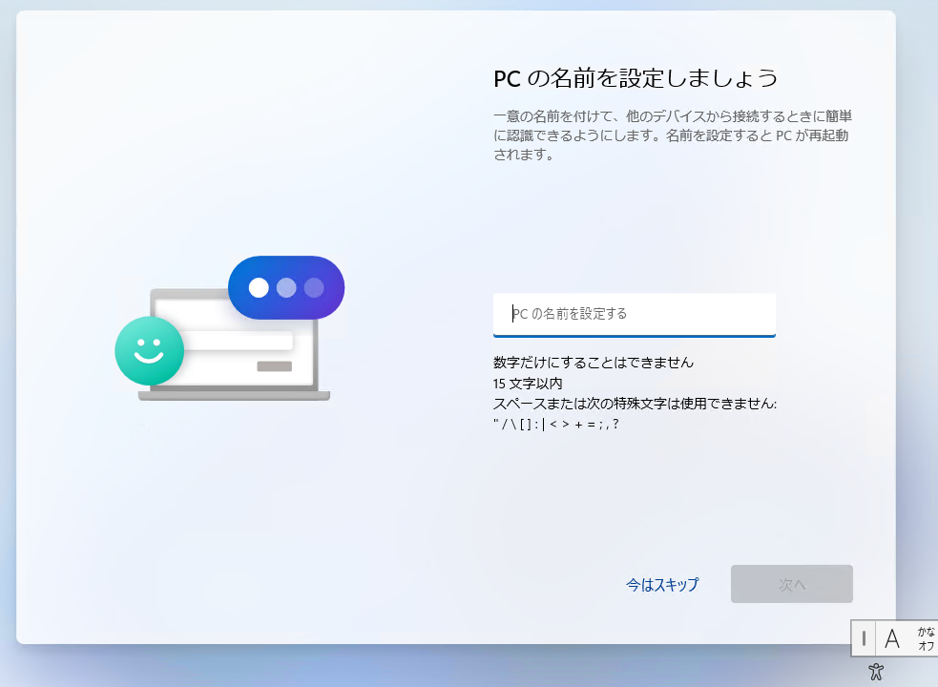Click the placeholder text PC の名前を設定する
This screenshot has width=938, height=687.
click(x=573, y=315)
